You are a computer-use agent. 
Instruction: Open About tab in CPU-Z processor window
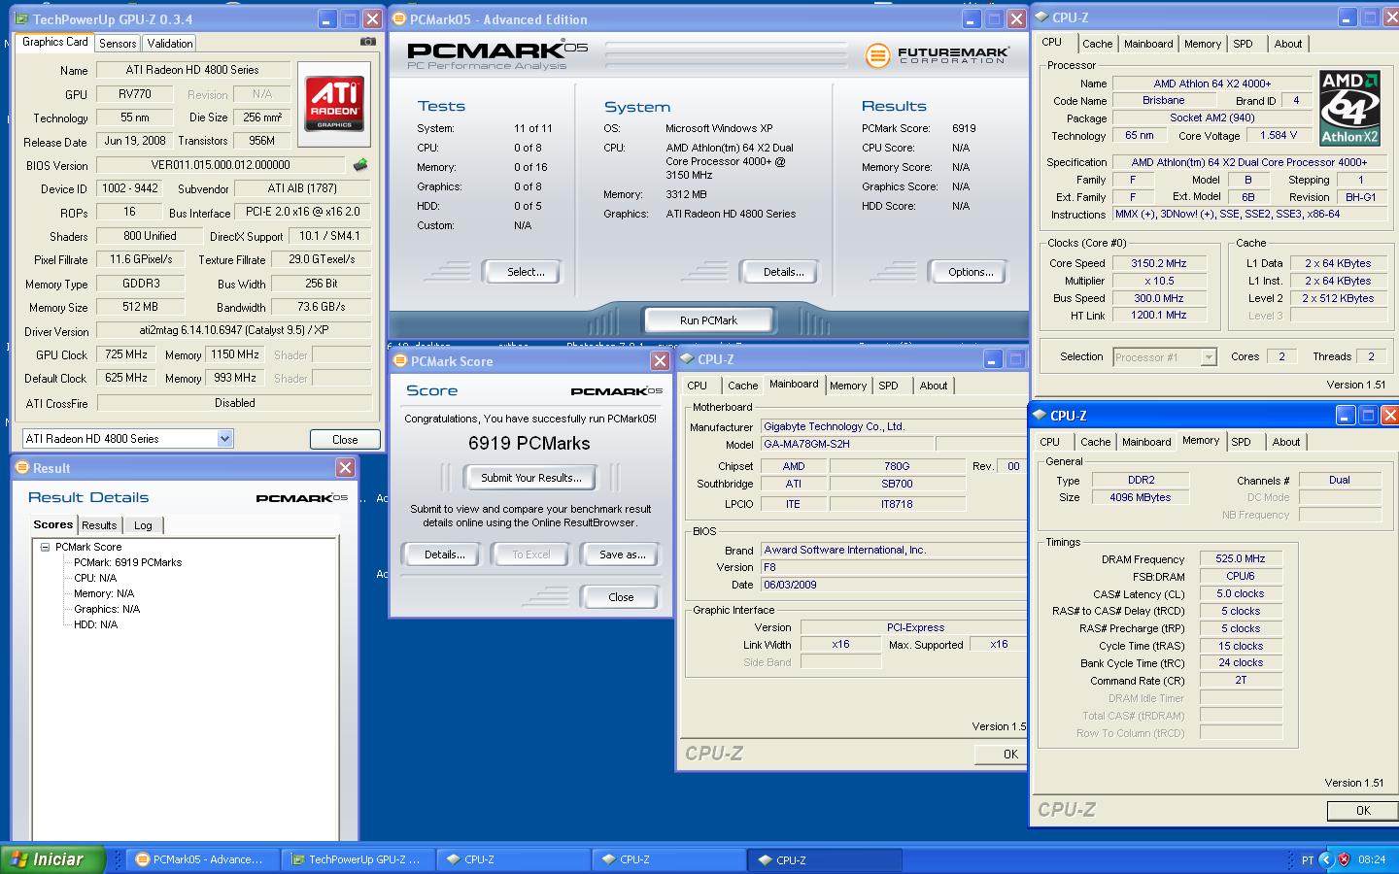pos(1288,44)
